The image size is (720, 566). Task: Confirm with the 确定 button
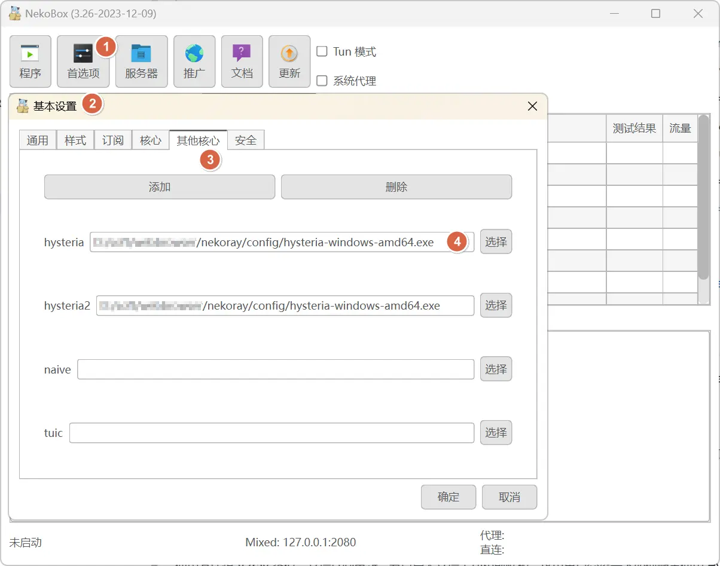tap(449, 497)
